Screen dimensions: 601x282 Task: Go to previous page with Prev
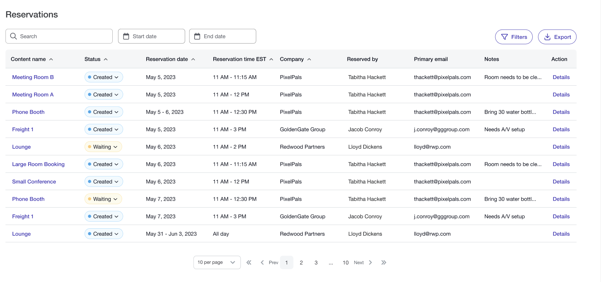point(269,263)
